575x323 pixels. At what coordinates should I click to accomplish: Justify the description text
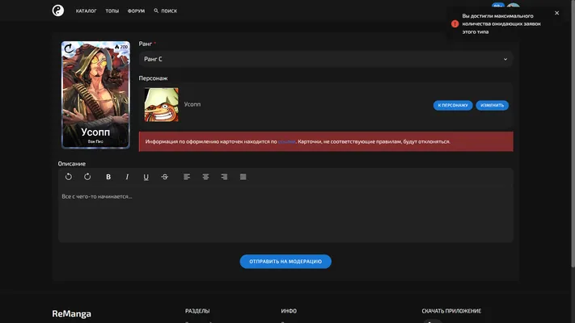(243, 177)
